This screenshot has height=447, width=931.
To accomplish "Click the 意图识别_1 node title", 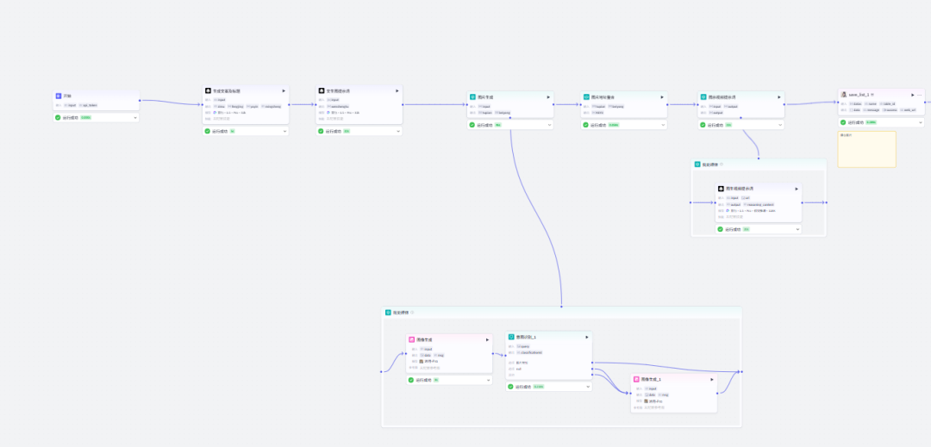I will coord(526,337).
